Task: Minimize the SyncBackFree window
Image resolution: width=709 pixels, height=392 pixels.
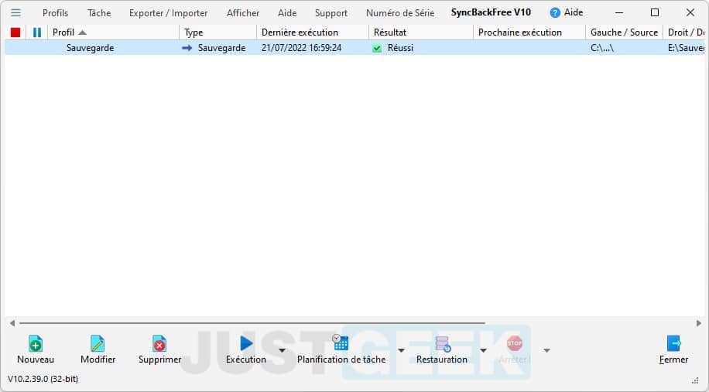Action: [x=619, y=12]
